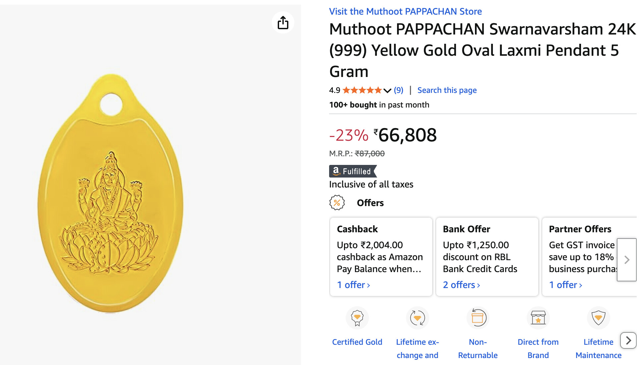Click the Lifetime exchange icon

tap(417, 318)
